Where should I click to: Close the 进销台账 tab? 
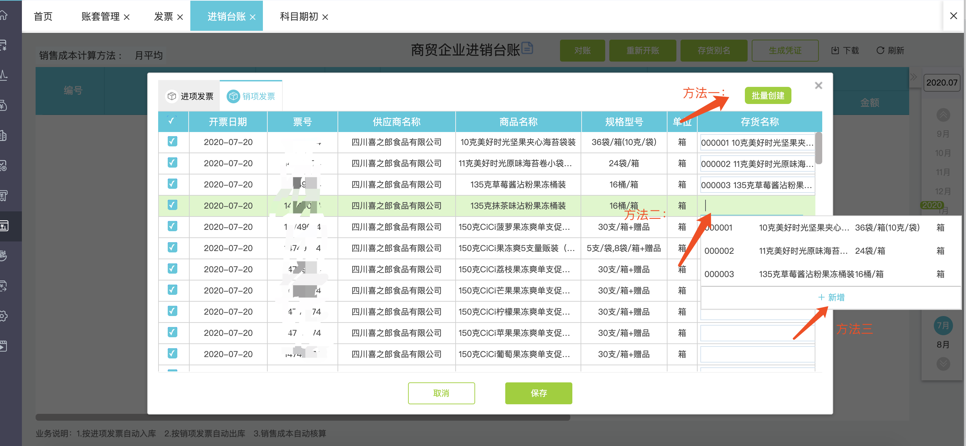[253, 17]
